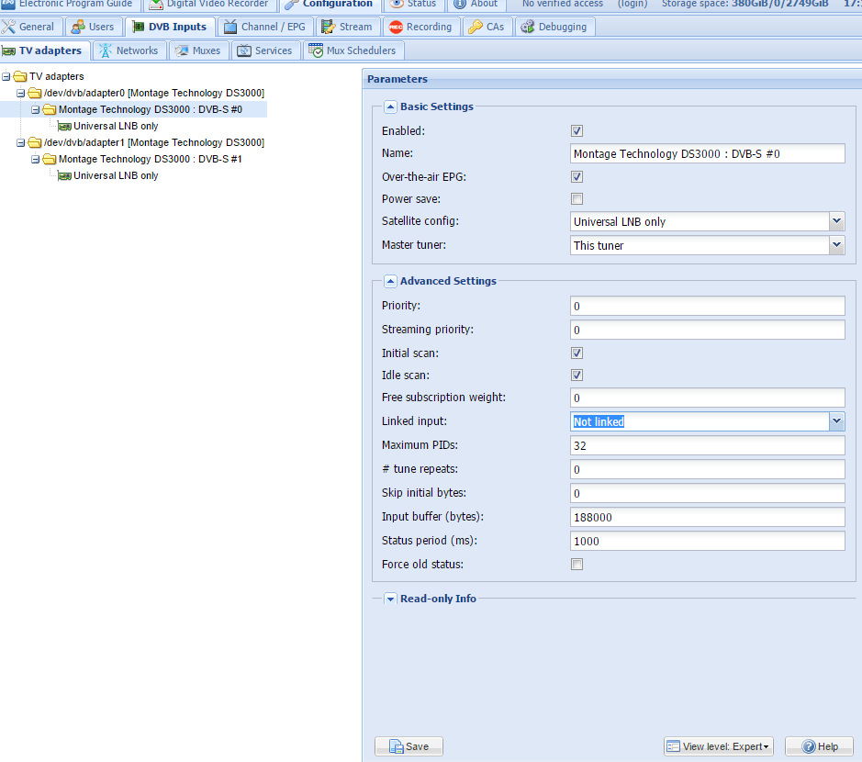Screen dimensions: 862x762
Task: Enable the Power save checkbox
Action: (577, 199)
